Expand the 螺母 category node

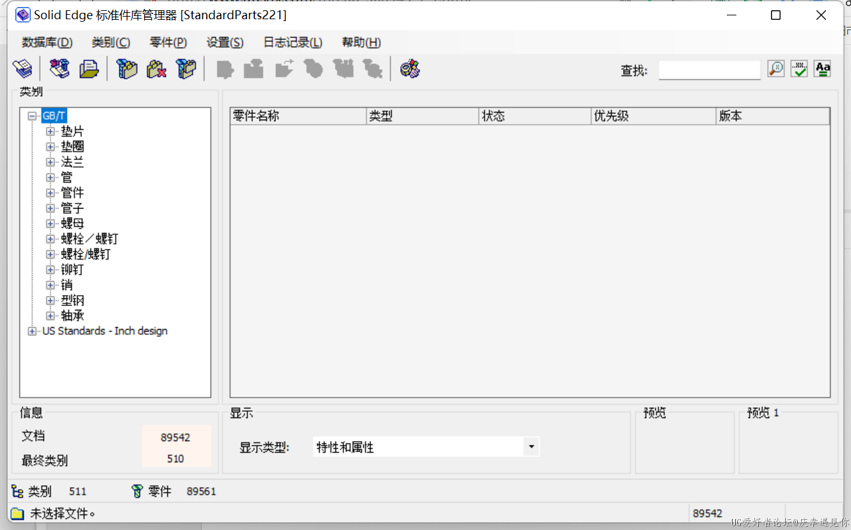click(51, 224)
